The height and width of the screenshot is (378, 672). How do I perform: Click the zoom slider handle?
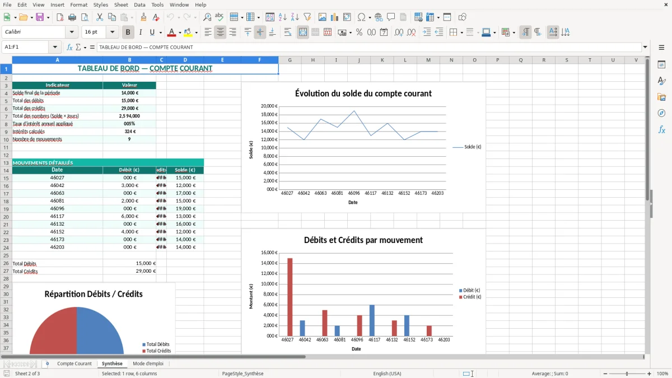pyautogui.click(x=627, y=374)
